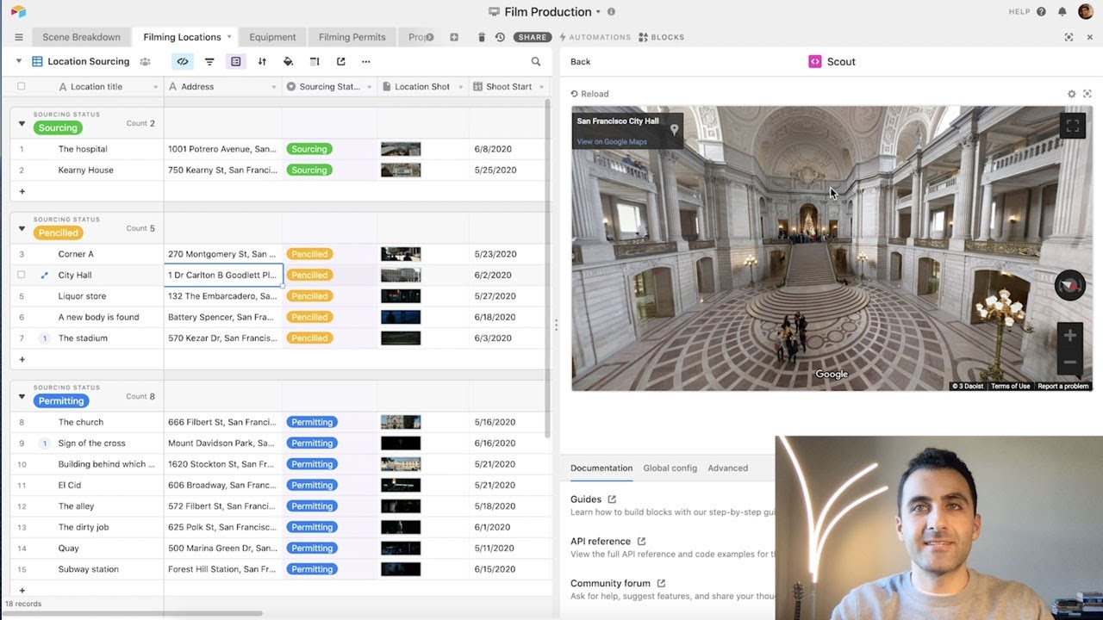1103x620 pixels.
Task: Open the base trash icon
Action: [x=482, y=37]
